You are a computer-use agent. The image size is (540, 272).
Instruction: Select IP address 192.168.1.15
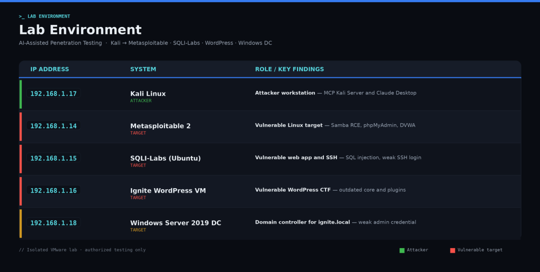(x=53, y=158)
